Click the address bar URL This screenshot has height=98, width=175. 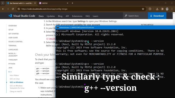pos(44,9)
